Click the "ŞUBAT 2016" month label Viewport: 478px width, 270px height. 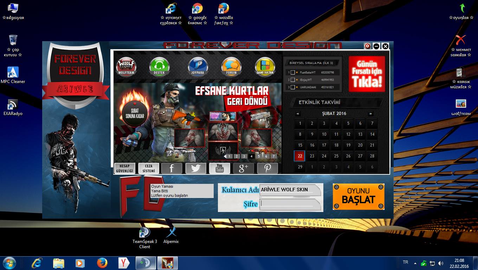[x=334, y=114]
